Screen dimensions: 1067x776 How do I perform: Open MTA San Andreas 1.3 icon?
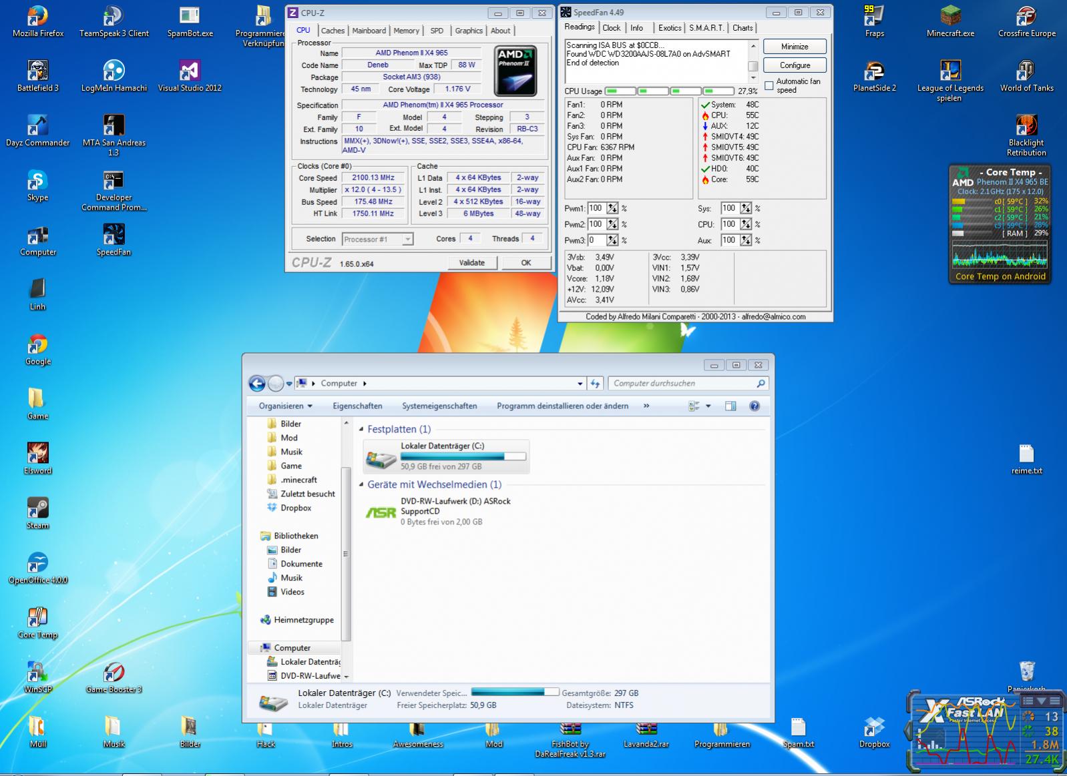[114, 135]
